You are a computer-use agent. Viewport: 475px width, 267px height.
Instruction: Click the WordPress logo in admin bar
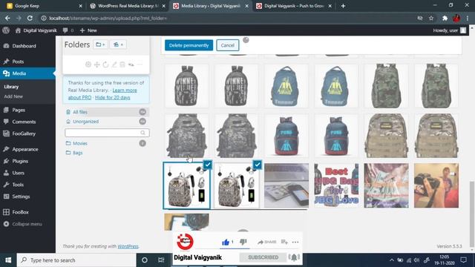pyautogui.click(x=6, y=30)
